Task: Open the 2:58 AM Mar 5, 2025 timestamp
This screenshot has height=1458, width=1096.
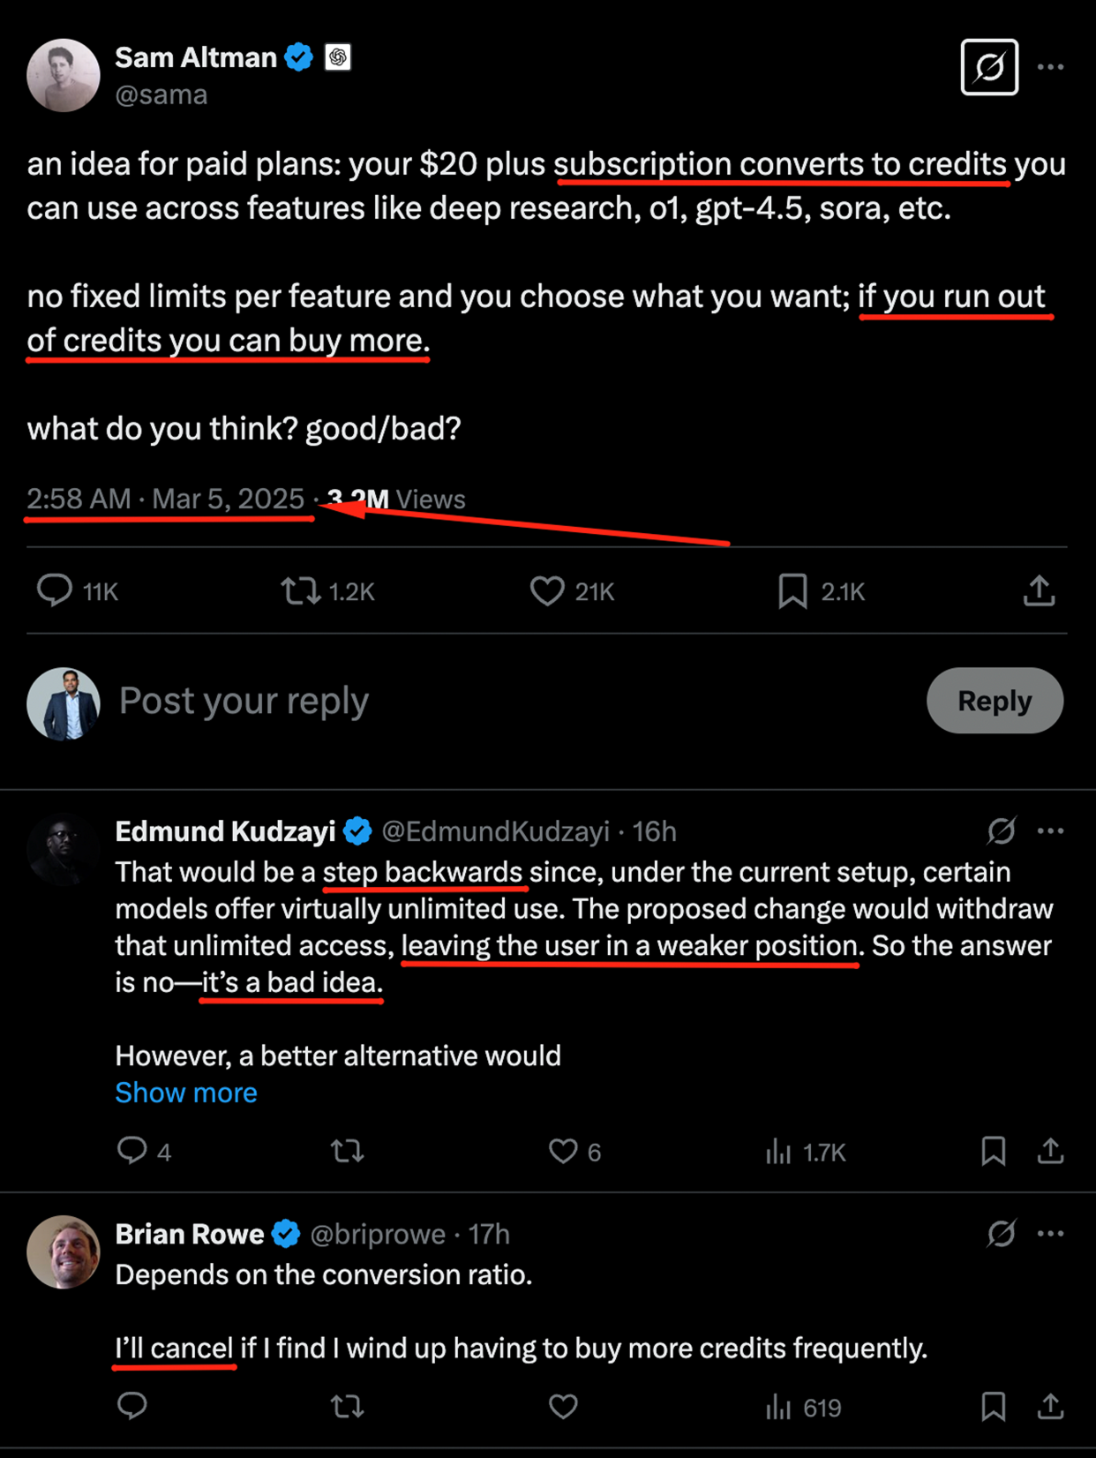Action: (166, 500)
